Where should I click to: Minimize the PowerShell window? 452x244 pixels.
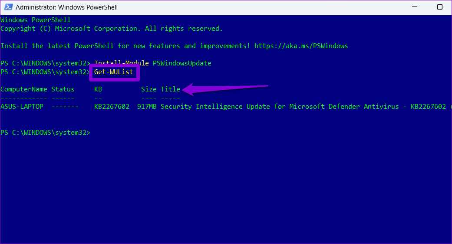click(415, 7)
